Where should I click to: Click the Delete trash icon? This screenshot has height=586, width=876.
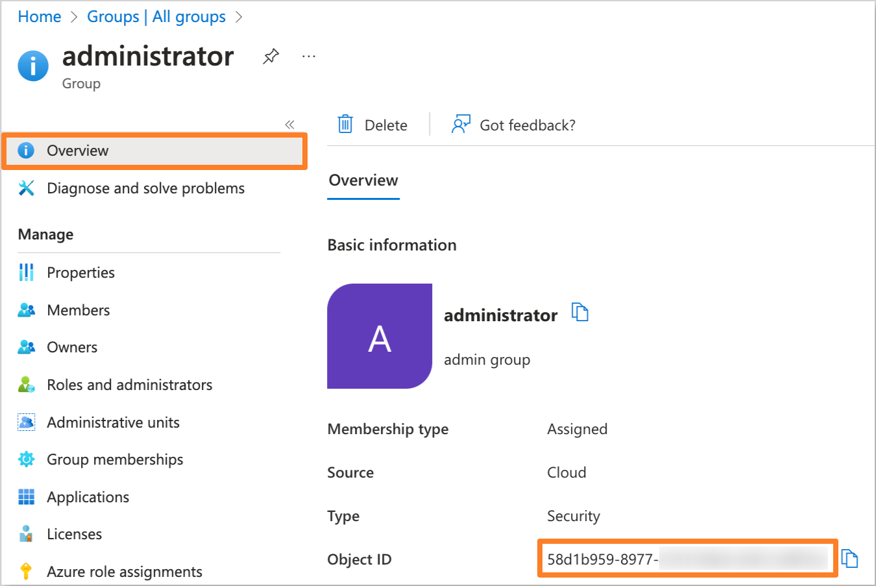(x=345, y=124)
